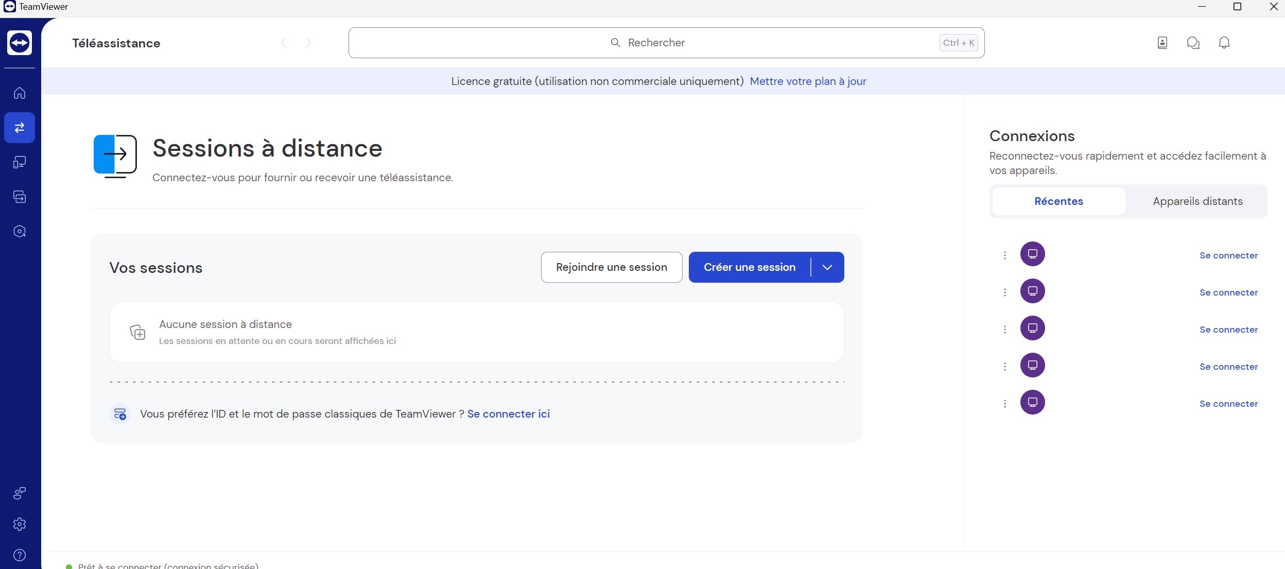This screenshot has height=569, width=1285.
Task: Open the Home page in the sidebar
Action: click(x=20, y=93)
